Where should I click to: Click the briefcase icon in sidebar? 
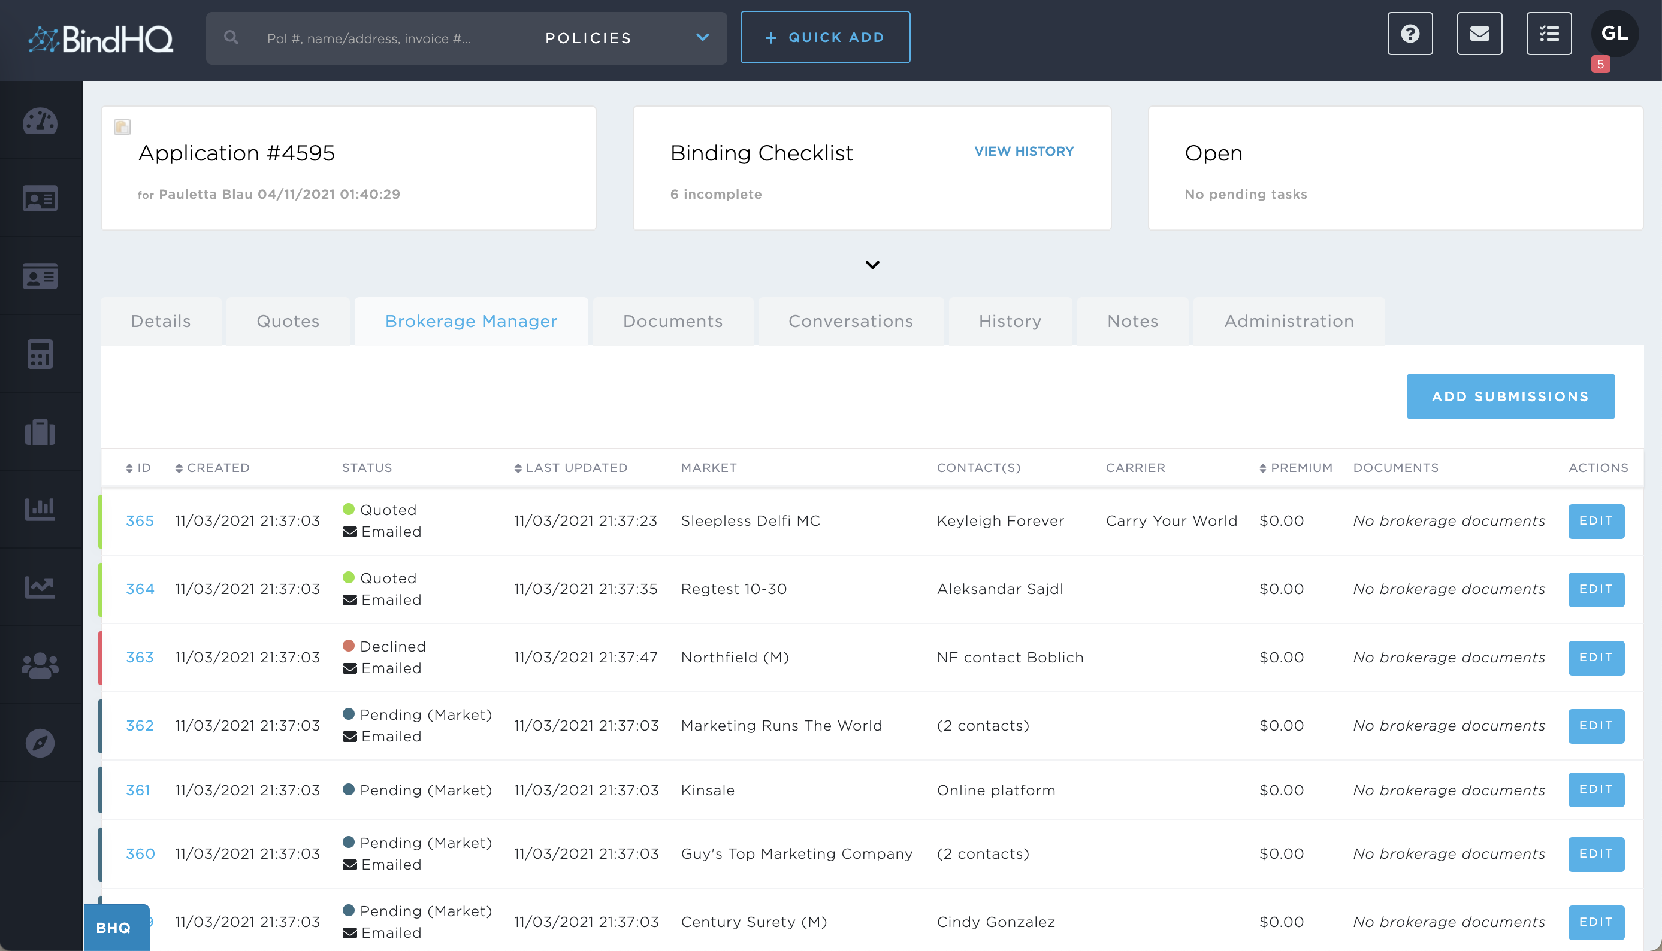tap(41, 431)
